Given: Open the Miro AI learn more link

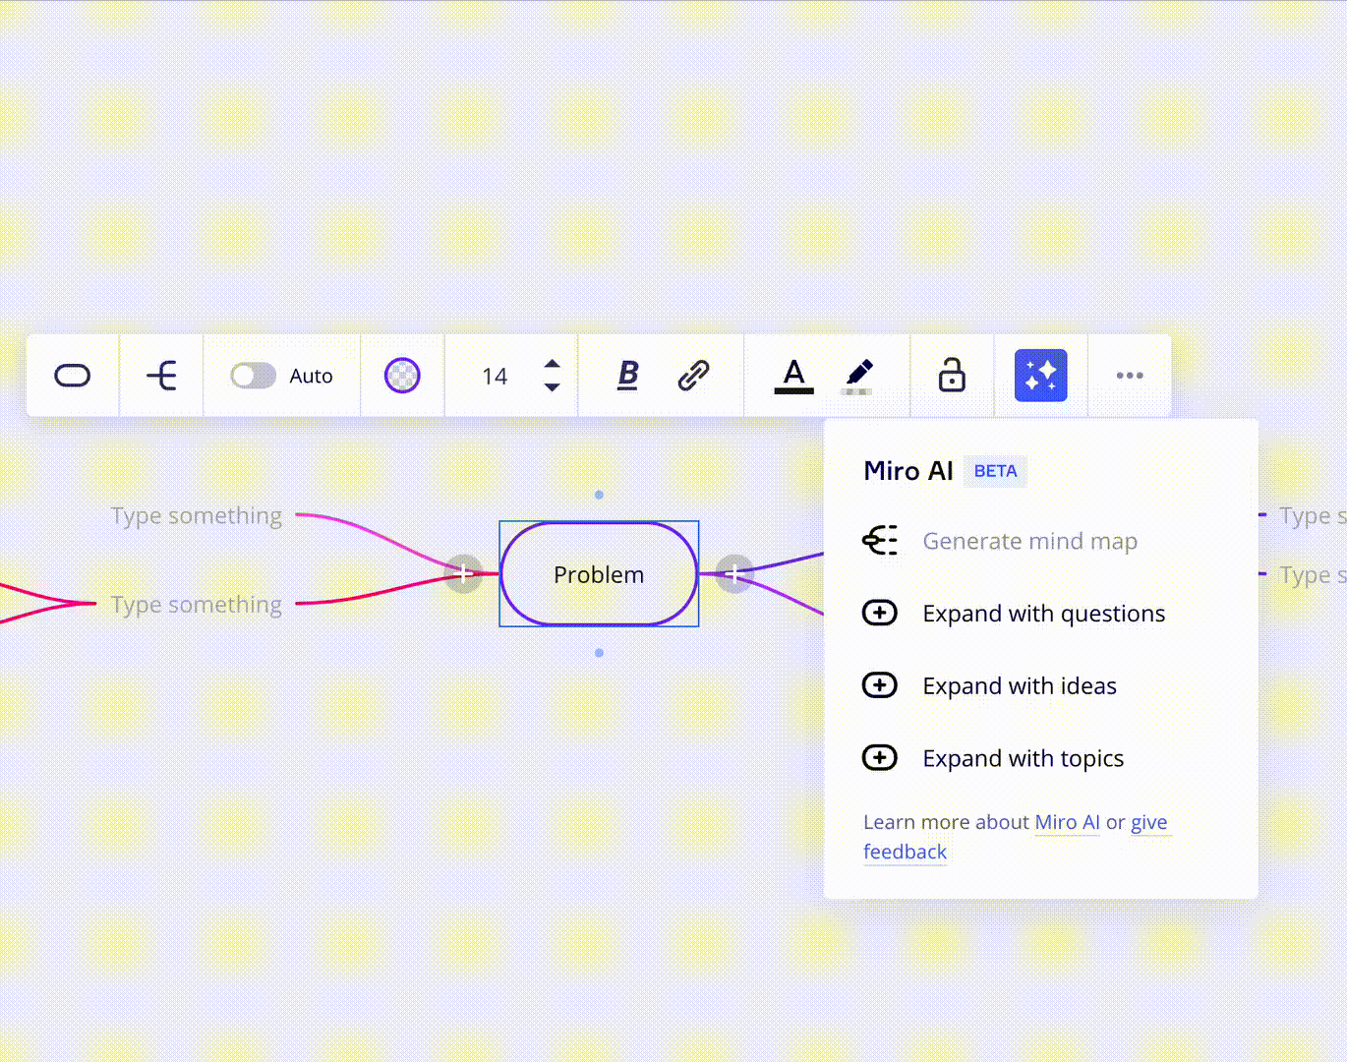Looking at the screenshot, I should point(1067,822).
